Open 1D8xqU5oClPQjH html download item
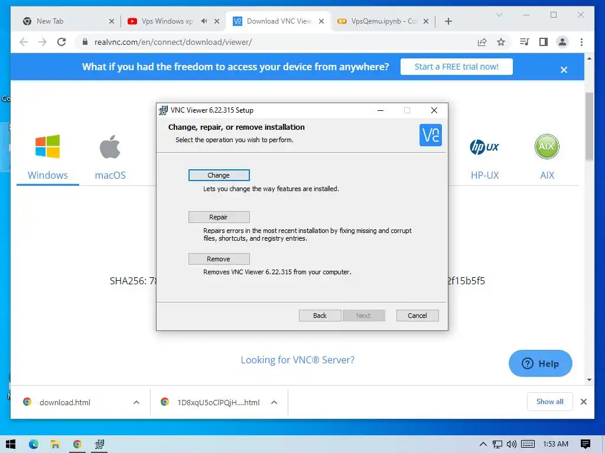The image size is (605, 453). pyautogui.click(x=218, y=402)
